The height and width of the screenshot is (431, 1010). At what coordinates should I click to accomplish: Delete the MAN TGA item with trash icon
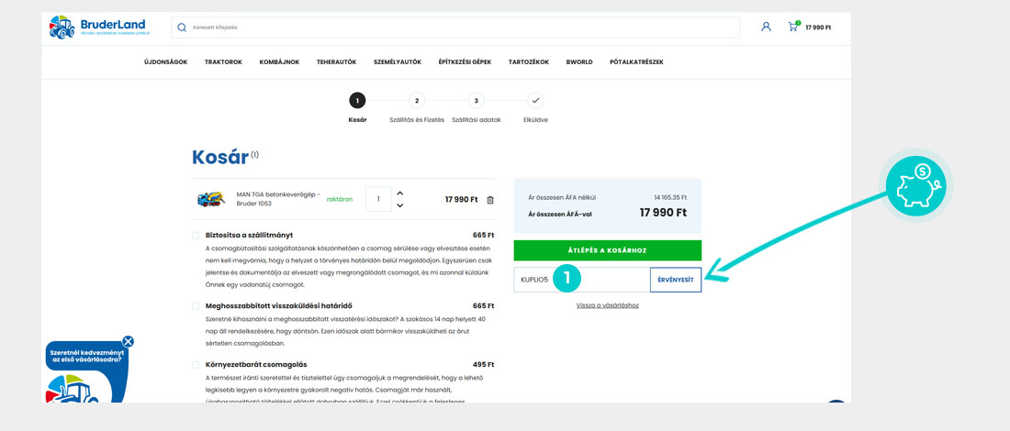coord(490,200)
